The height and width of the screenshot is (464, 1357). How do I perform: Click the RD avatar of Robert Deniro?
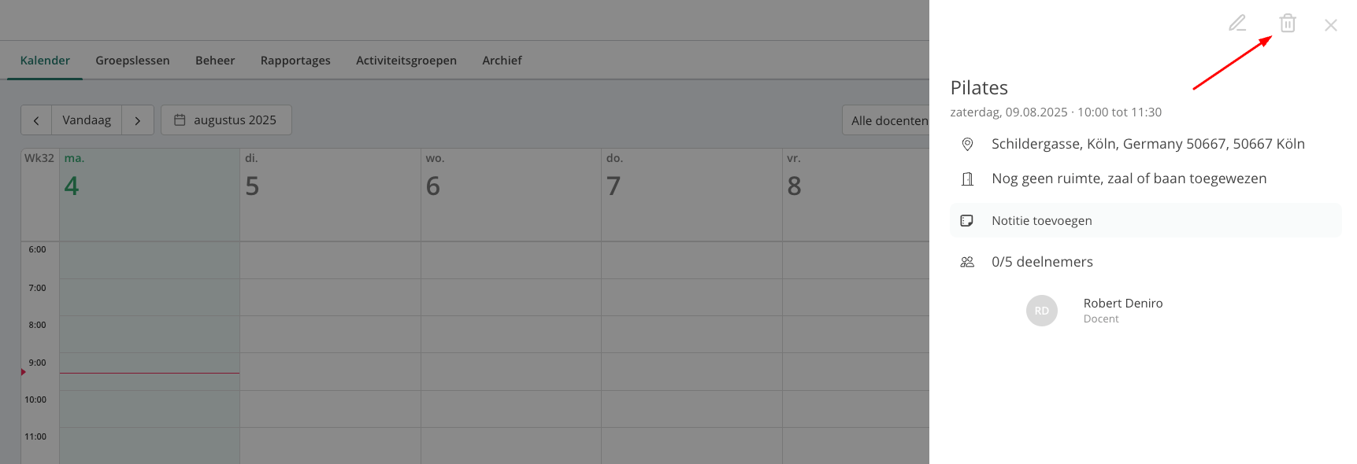tap(1042, 311)
